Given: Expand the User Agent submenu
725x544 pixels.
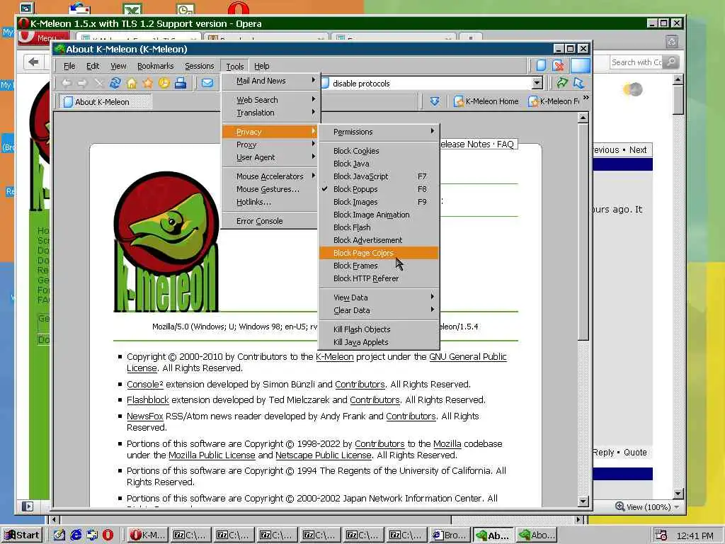Looking at the screenshot, I should coord(270,157).
